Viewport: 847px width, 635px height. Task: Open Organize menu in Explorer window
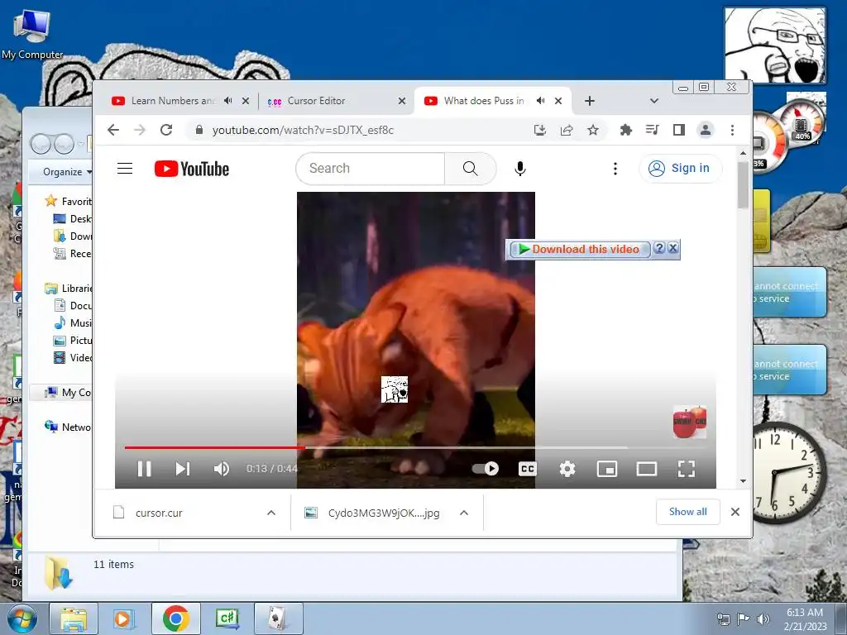pyautogui.click(x=67, y=172)
